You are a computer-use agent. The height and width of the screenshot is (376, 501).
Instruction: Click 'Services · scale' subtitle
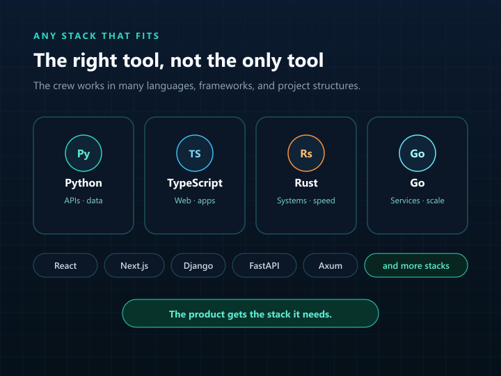click(x=417, y=201)
